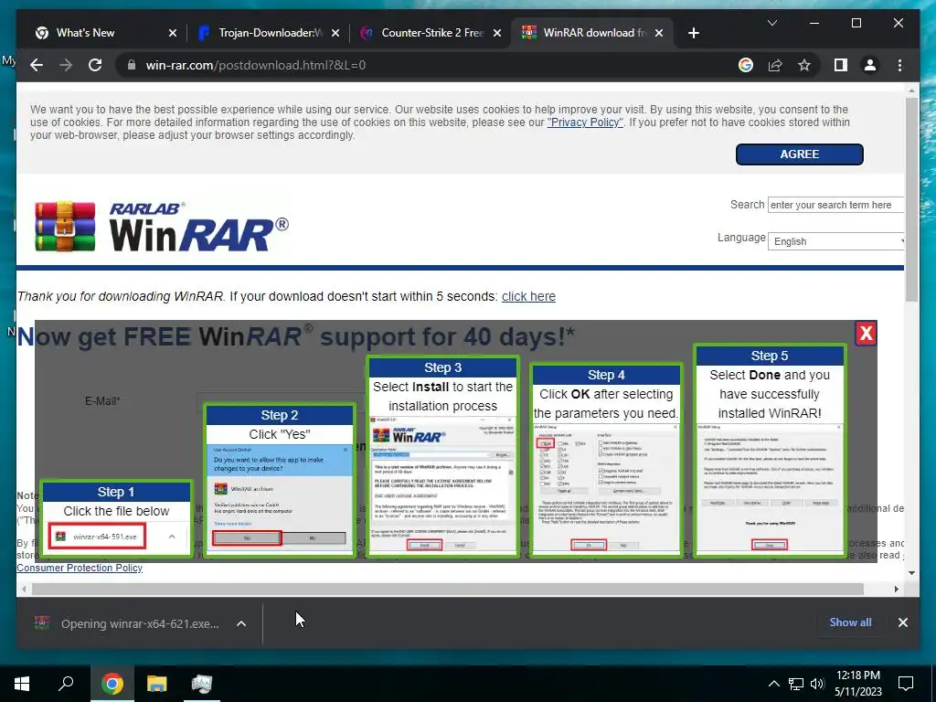The image size is (936, 702).
Task: Open a new browser tab
Action: click(693, 33)
